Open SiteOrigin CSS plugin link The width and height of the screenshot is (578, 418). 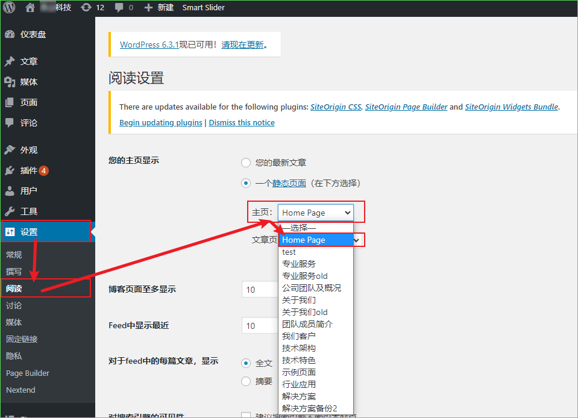tap(336, 107)
